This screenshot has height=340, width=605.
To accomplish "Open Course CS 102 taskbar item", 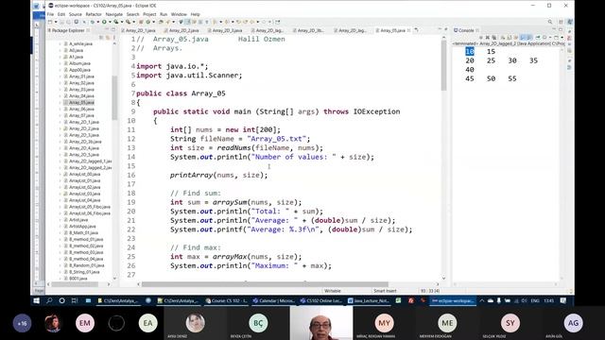I will pos(226,300).
